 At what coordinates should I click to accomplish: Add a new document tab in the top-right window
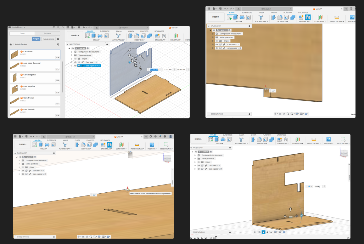coord(346,9)
